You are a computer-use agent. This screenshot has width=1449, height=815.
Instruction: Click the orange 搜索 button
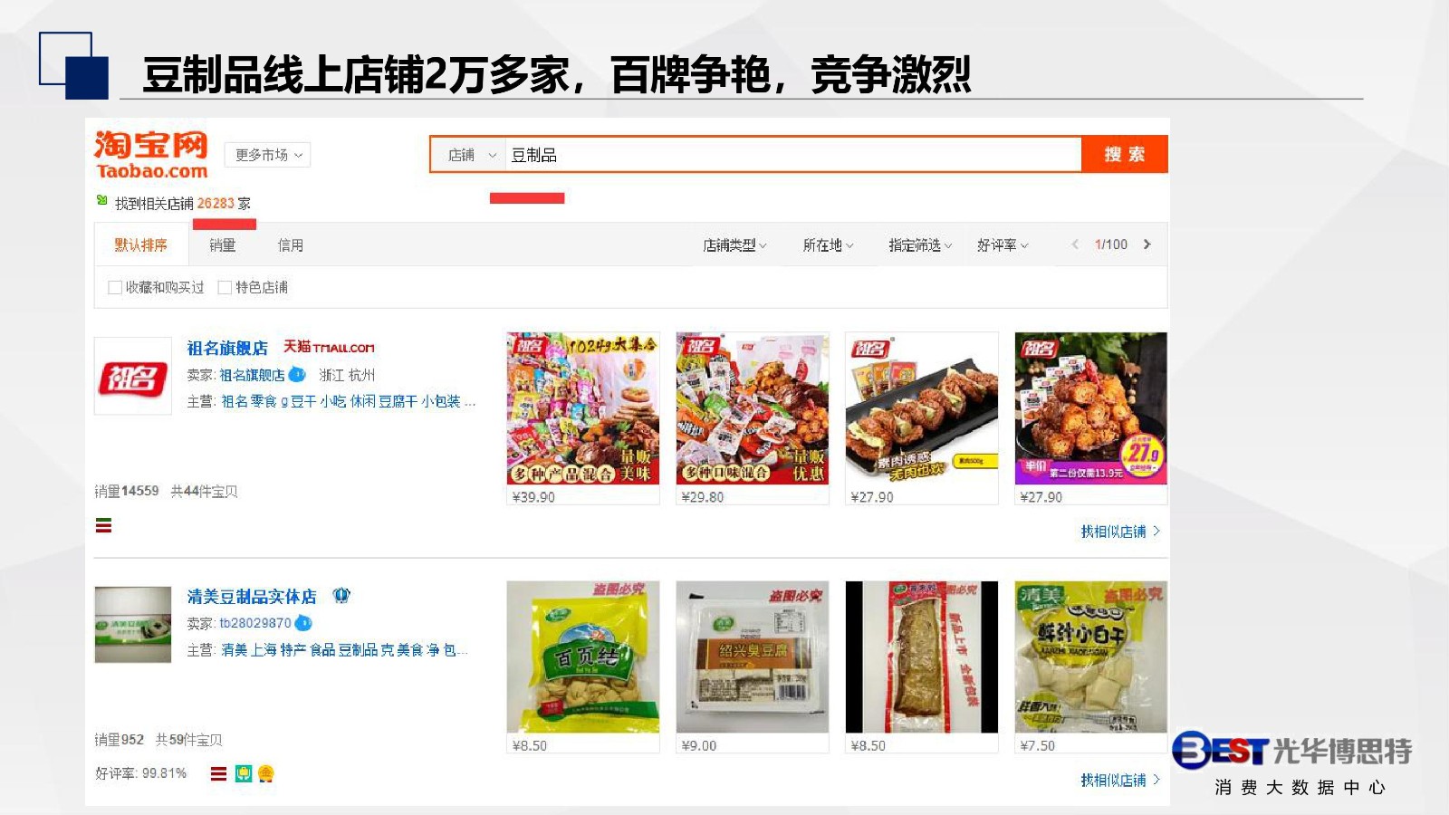(x=1125, y=154)
